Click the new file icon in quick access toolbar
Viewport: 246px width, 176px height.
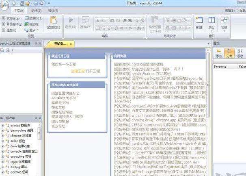coord(14,3)
